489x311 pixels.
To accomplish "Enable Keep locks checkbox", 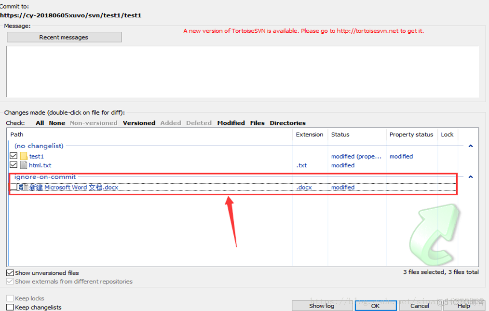I will (x=10, y=298).
